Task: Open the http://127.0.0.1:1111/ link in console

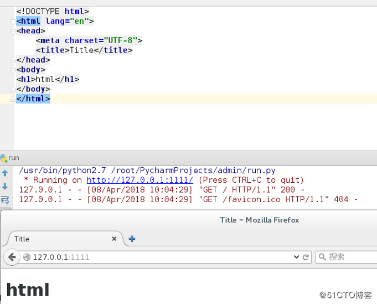Action: (x=140, y=180)
